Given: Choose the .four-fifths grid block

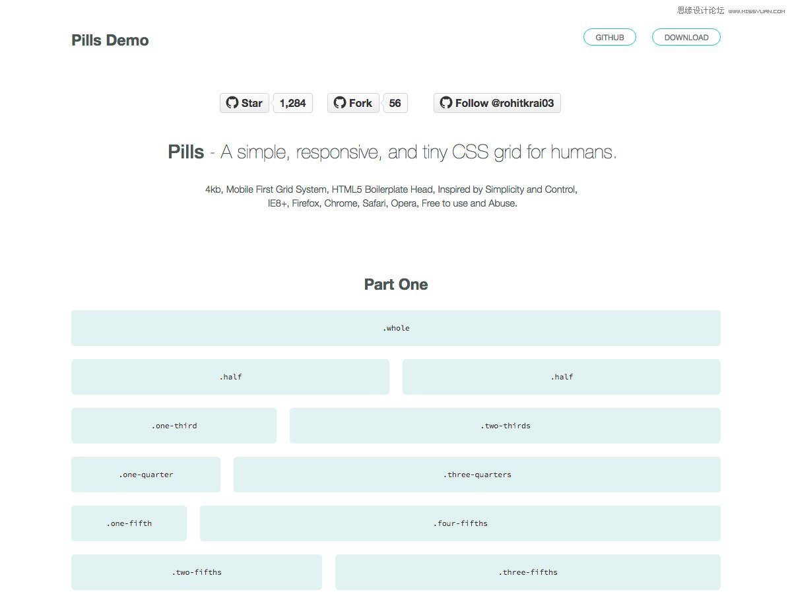Looking at the screenshot, I should tap(460, 523).
